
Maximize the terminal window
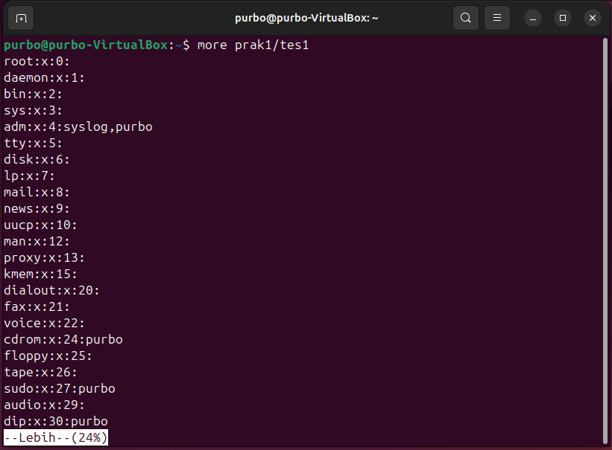(563, 18)
